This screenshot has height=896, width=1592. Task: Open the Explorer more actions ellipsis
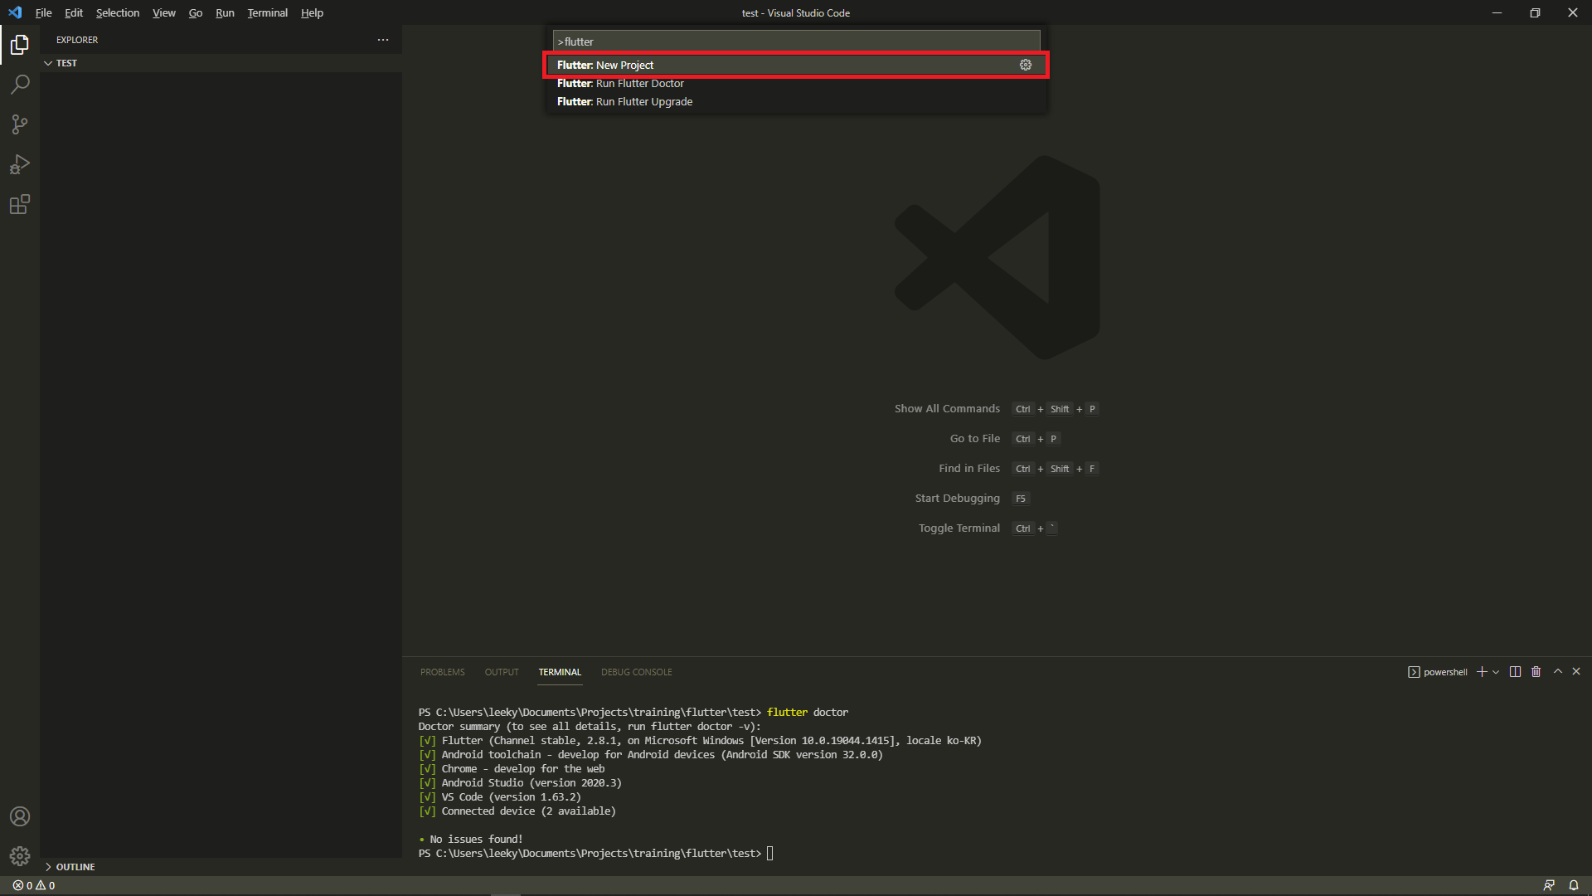(x=382, y=40)
